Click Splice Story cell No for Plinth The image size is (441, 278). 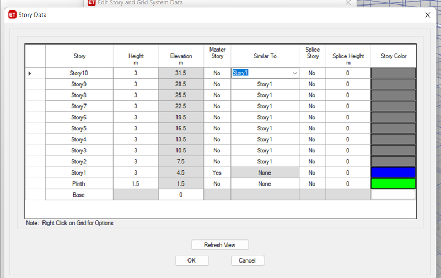coord(312,184)
